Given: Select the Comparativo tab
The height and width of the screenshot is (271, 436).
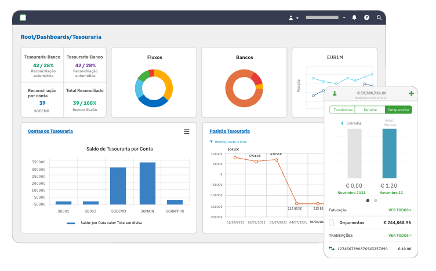Looking at the screenshot, I should tap(398, 110).
